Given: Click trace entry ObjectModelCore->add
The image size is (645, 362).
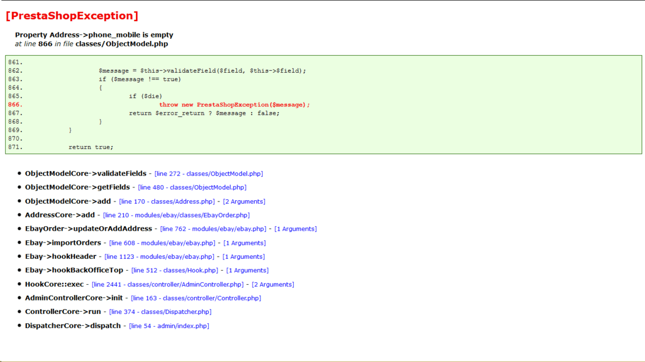Looking at the screenshot, I should [68, 202].
